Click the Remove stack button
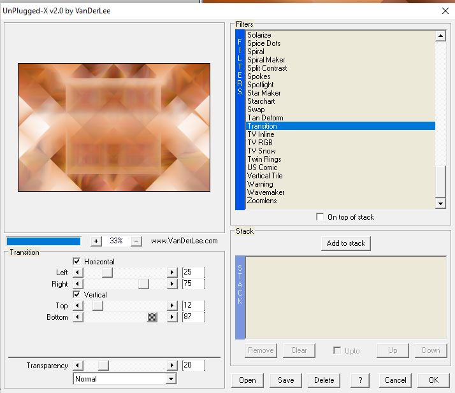 261,350
